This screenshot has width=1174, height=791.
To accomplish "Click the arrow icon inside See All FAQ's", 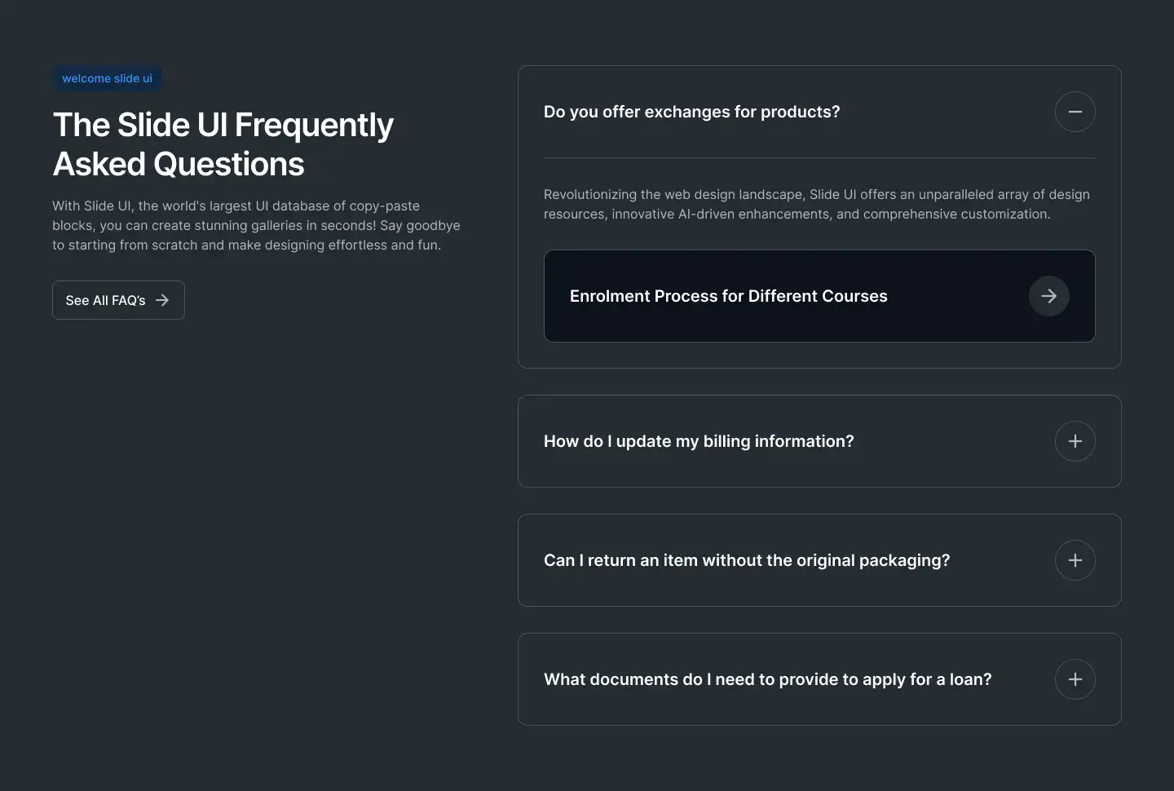I will [x=162, y=300].
